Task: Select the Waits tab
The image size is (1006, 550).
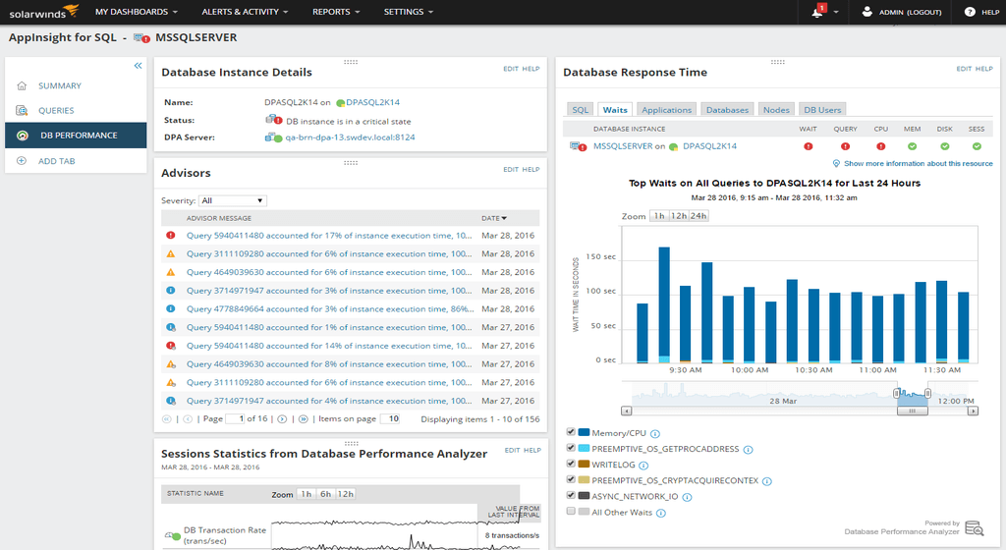Action: pyautogui.click(x=615, y=110)
